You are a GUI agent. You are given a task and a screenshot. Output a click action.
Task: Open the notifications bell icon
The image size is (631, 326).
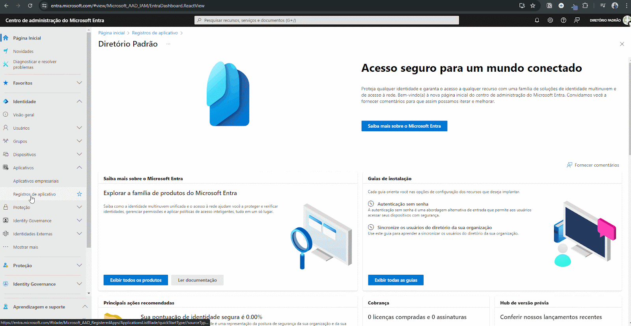(537, 20)
